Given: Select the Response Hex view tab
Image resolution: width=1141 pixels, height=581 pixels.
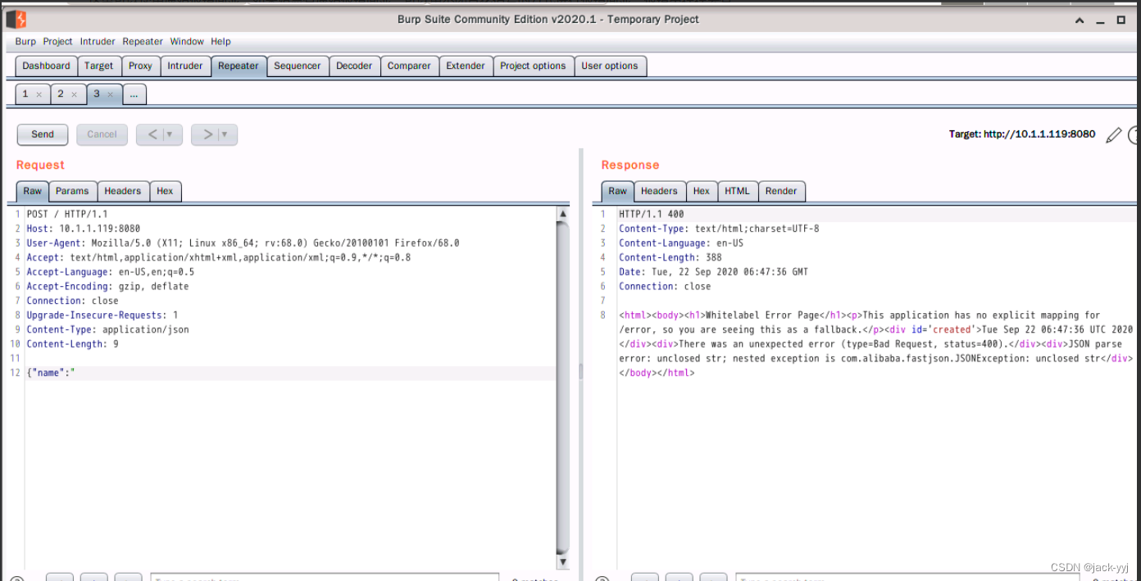Looking at the screenshot, I should tap(702, 191).
